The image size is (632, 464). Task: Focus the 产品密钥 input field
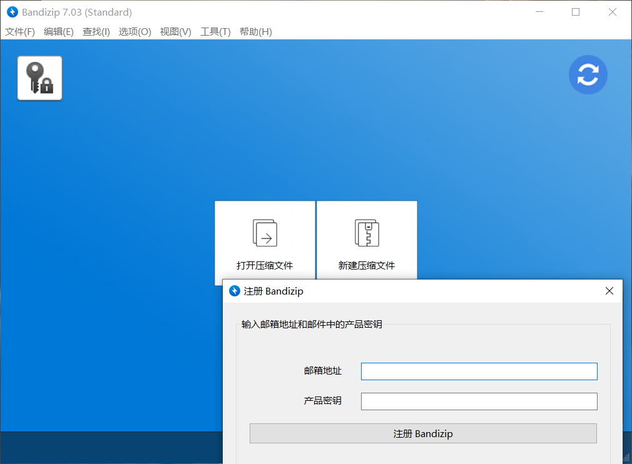coord(479,401)
